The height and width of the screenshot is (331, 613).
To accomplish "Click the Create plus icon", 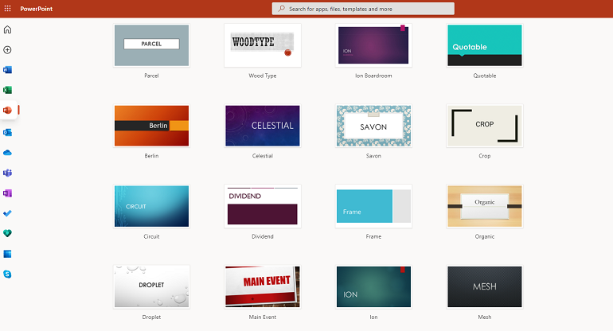I will coord(7,50).
